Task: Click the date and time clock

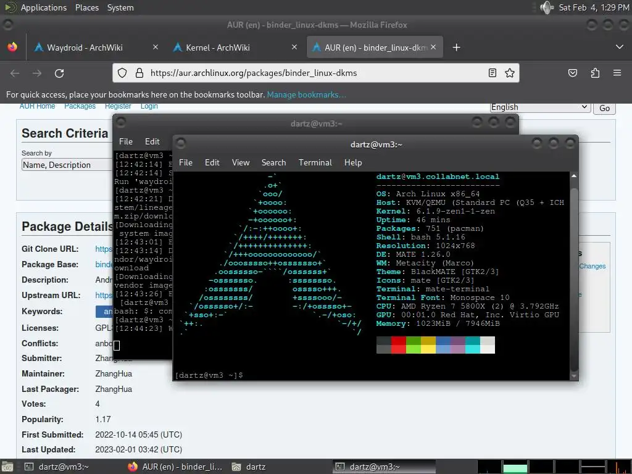Action: coord(594,7)
